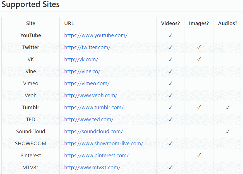This screenshot has width=243, height=174.
Task: Visit the mtv81.com link
Action: pos(92,168)
